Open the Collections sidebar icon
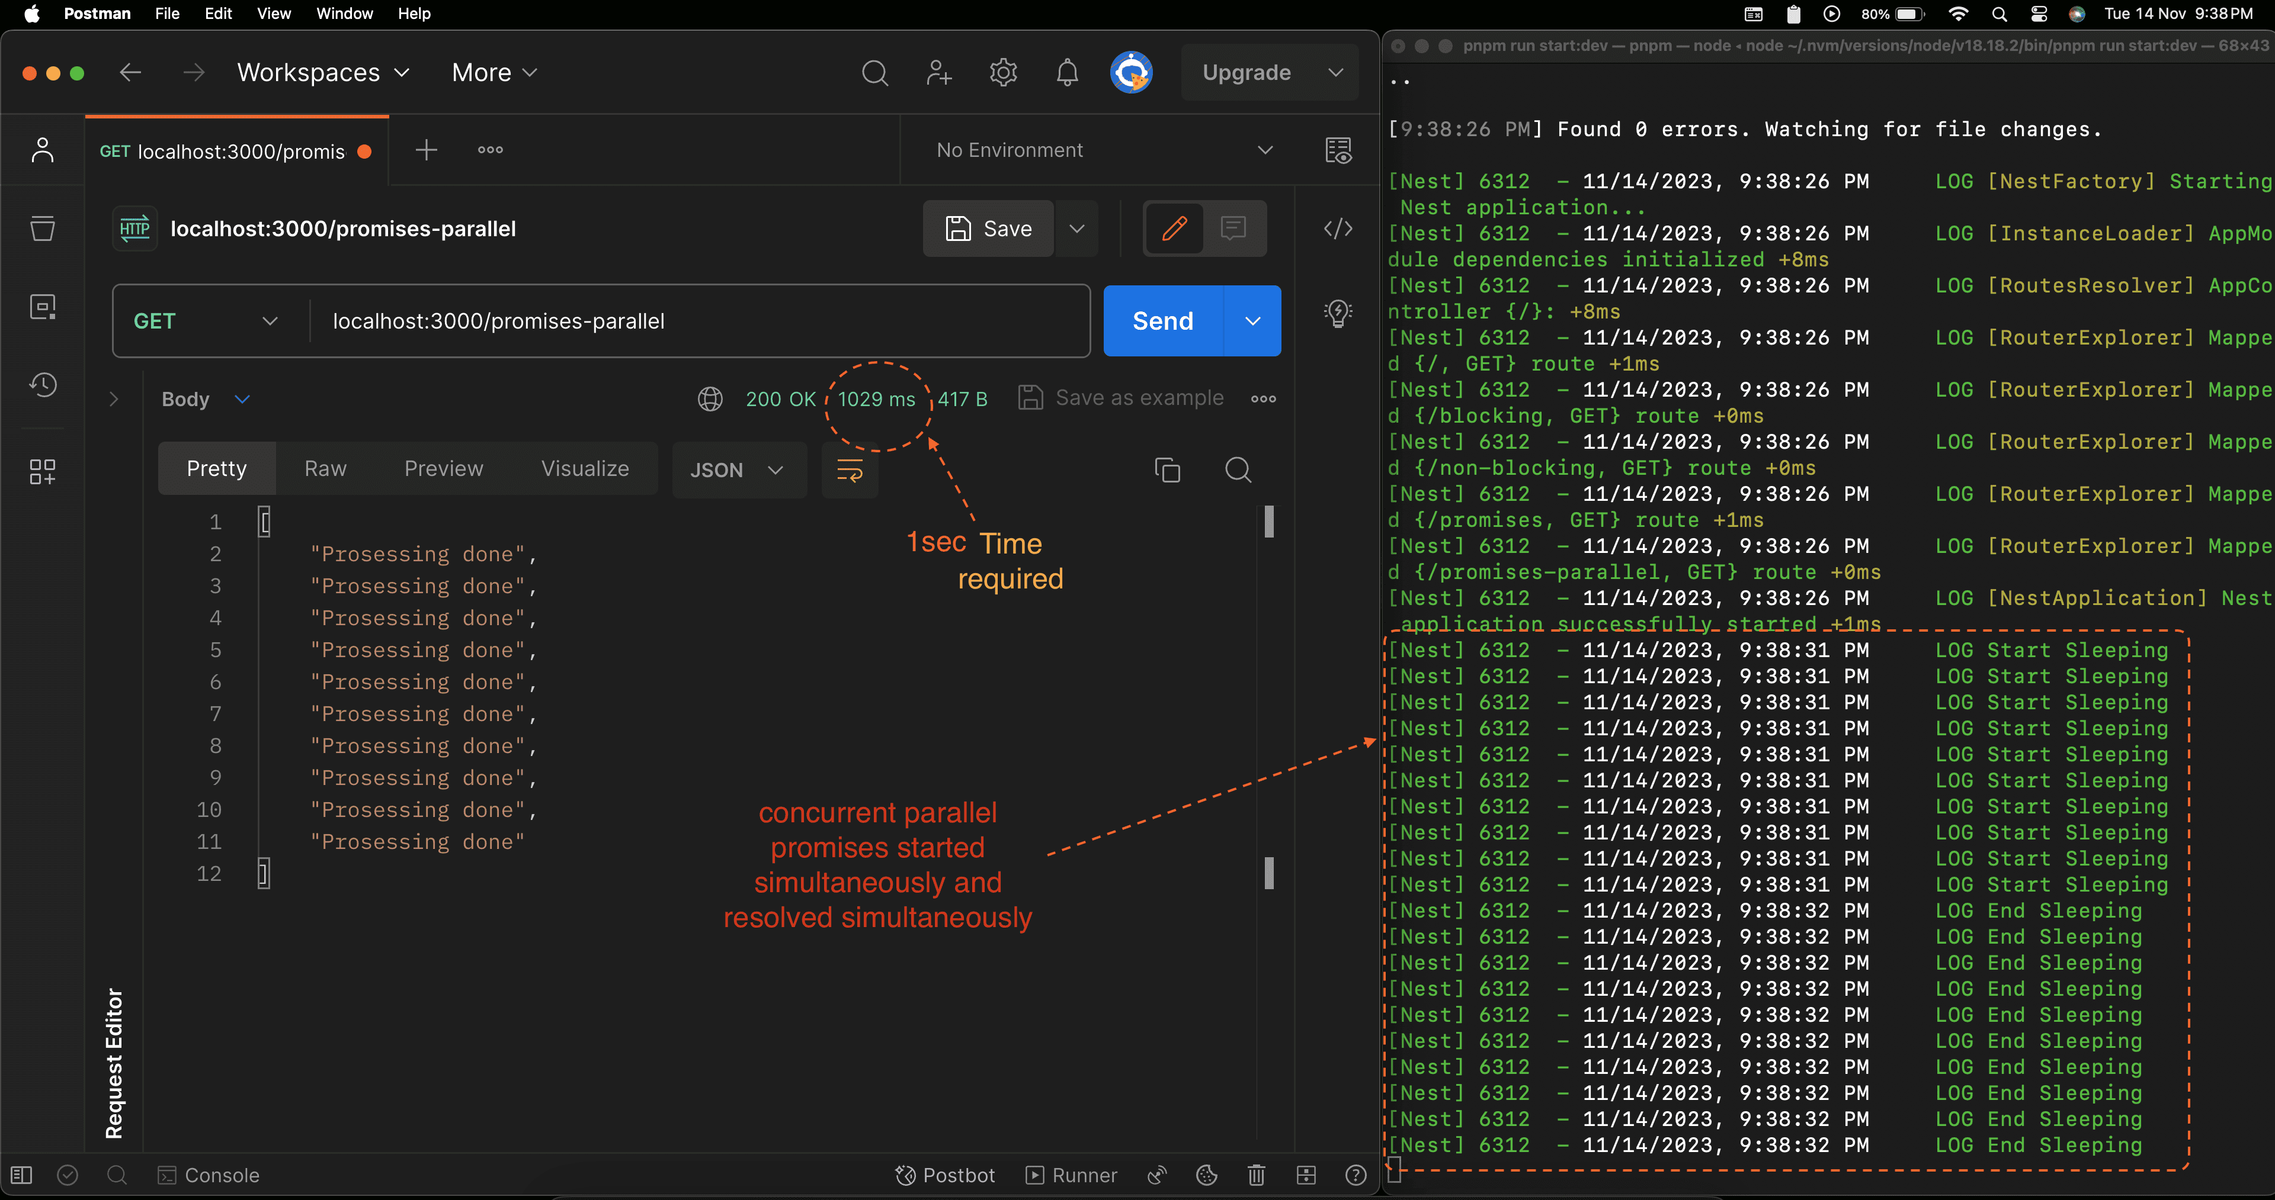Viewport: 2275px width, 1200px height. tap(43, 229)
